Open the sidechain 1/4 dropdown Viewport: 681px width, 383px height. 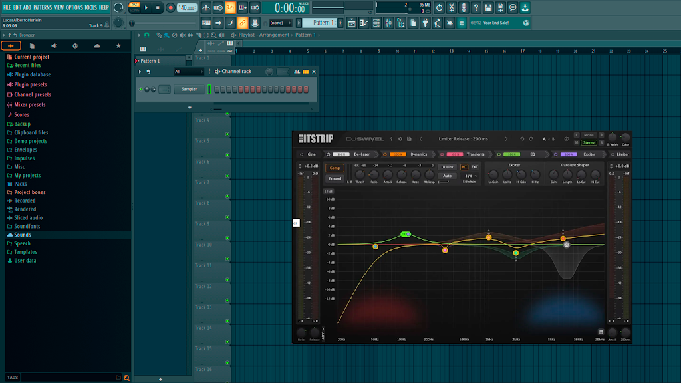tap(471, 176)
